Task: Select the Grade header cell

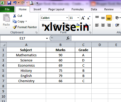Action: click(83, 50)
